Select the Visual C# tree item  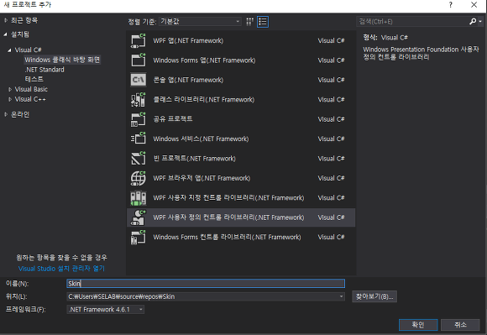pyautogui.click(x=28, y=50)
